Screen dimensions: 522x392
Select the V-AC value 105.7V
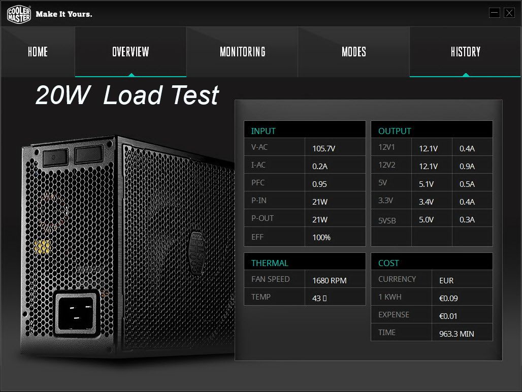coord(323,148)
